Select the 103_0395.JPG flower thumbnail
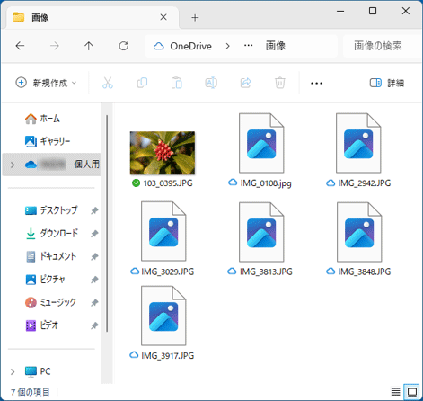Image resolution: width=423 pixels, height=401 pixels. (x=163, y=153)
